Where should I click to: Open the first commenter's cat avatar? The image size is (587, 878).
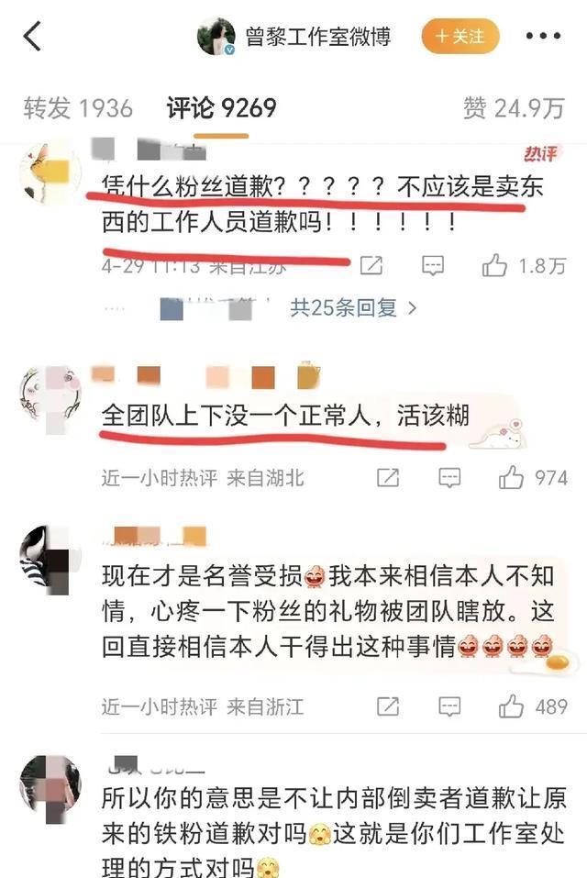coord(50,172)
